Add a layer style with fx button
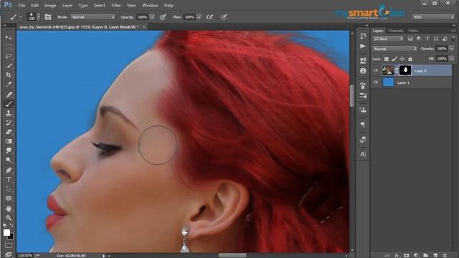 pyautogui.click(x=397, y=255)
